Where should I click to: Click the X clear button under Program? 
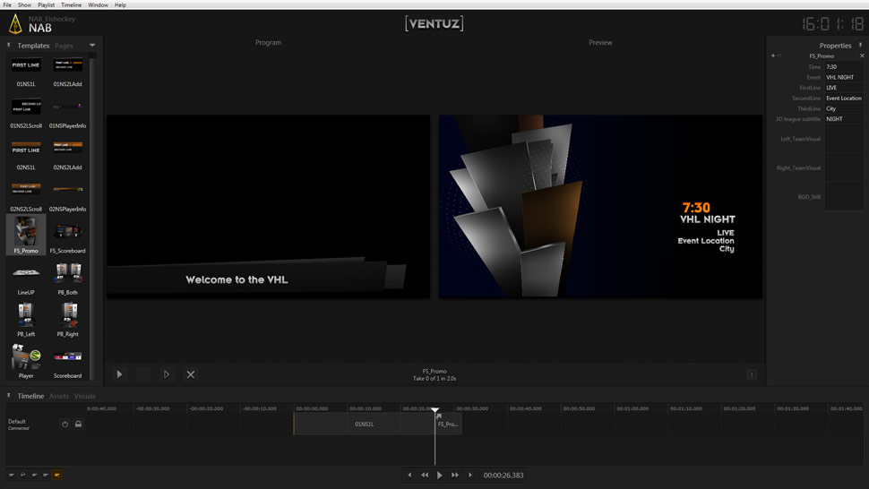tap(190, 374)
